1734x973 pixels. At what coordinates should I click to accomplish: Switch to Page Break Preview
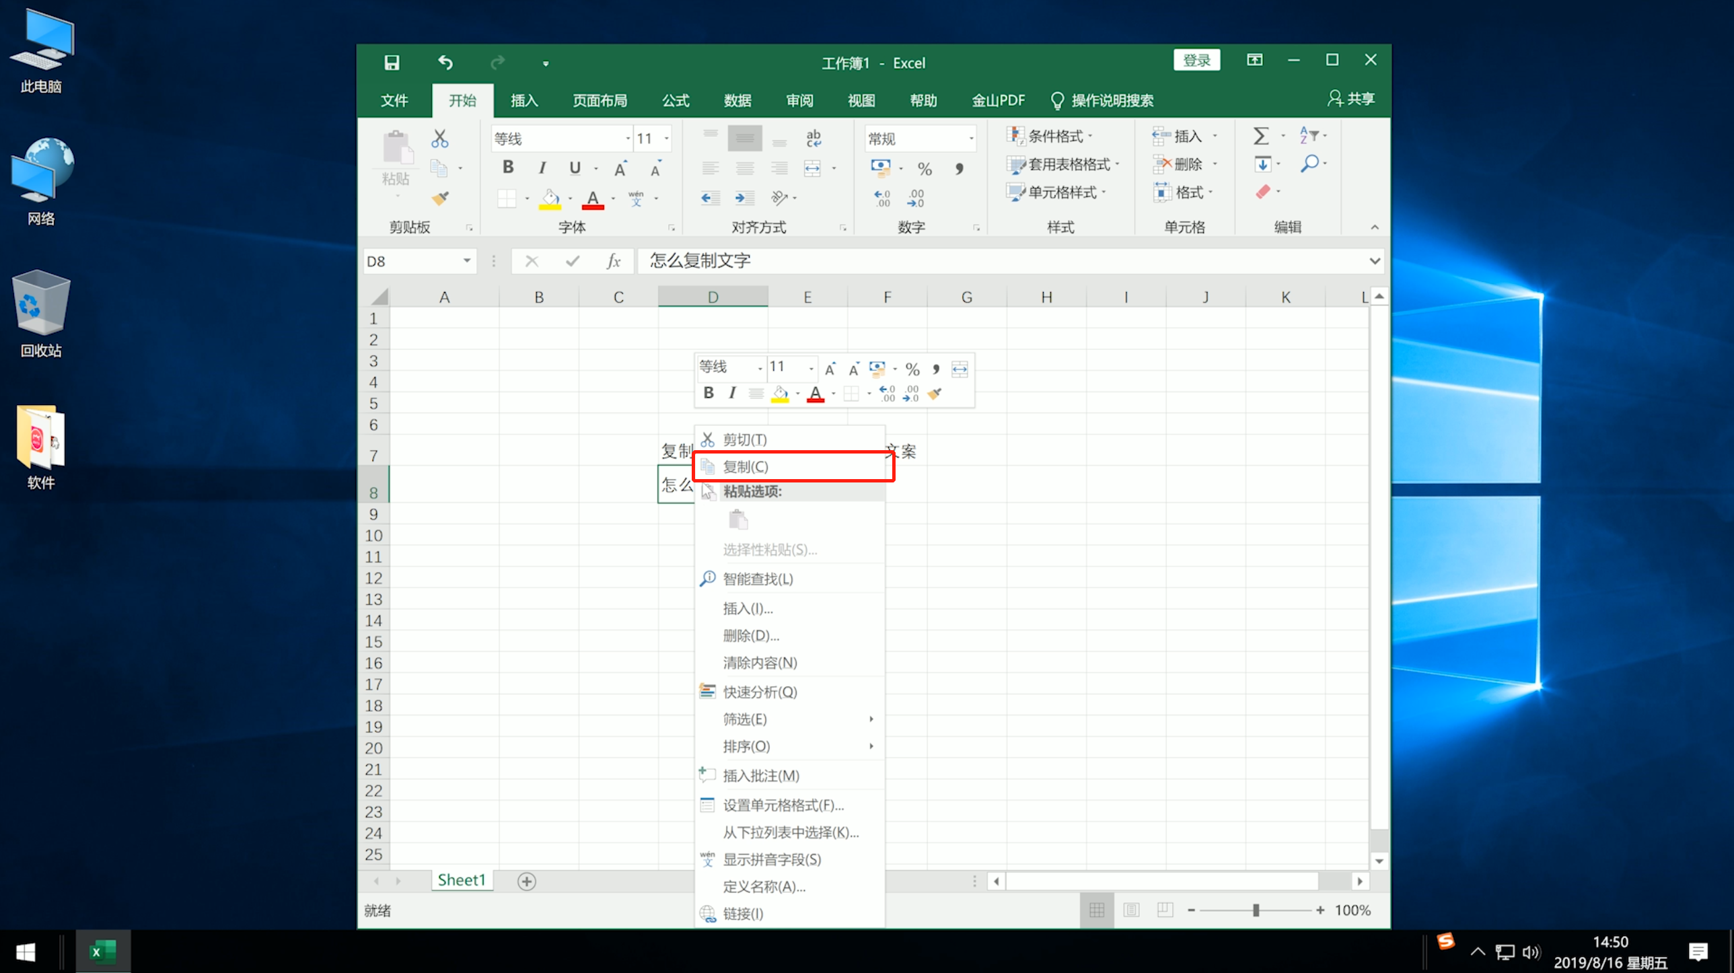click(x=1165, y=910)
